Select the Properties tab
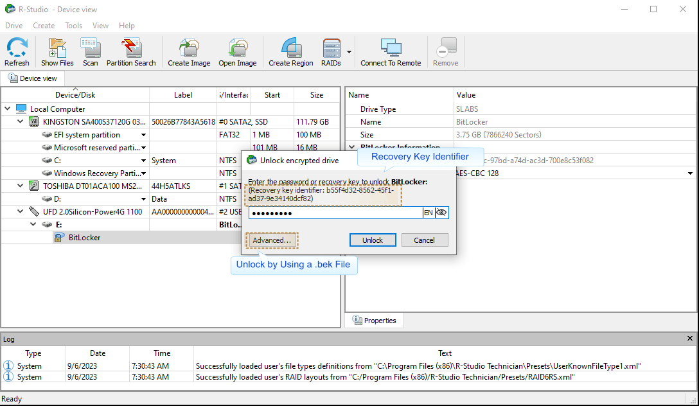The height and width of the screenshot is (406, 699). tap(375, 321)
